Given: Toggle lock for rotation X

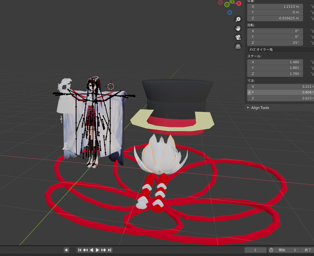Looking at the screenshot, I should (x=312, y=31).
